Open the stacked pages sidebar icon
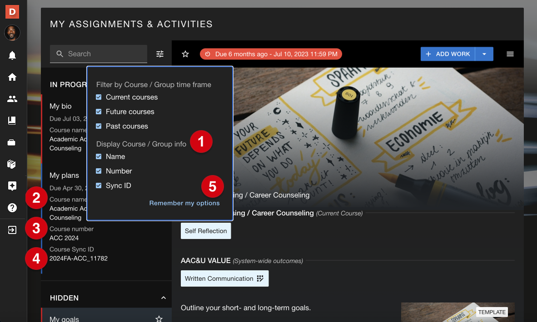This screenshot has width=537, height=322. point(12,164)
